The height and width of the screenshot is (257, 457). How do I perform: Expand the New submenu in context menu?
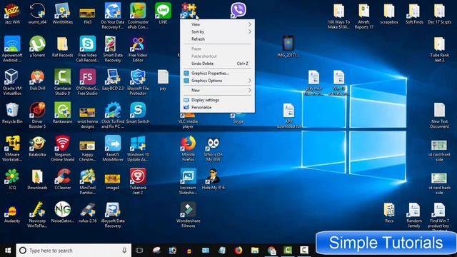coord(217,90)
